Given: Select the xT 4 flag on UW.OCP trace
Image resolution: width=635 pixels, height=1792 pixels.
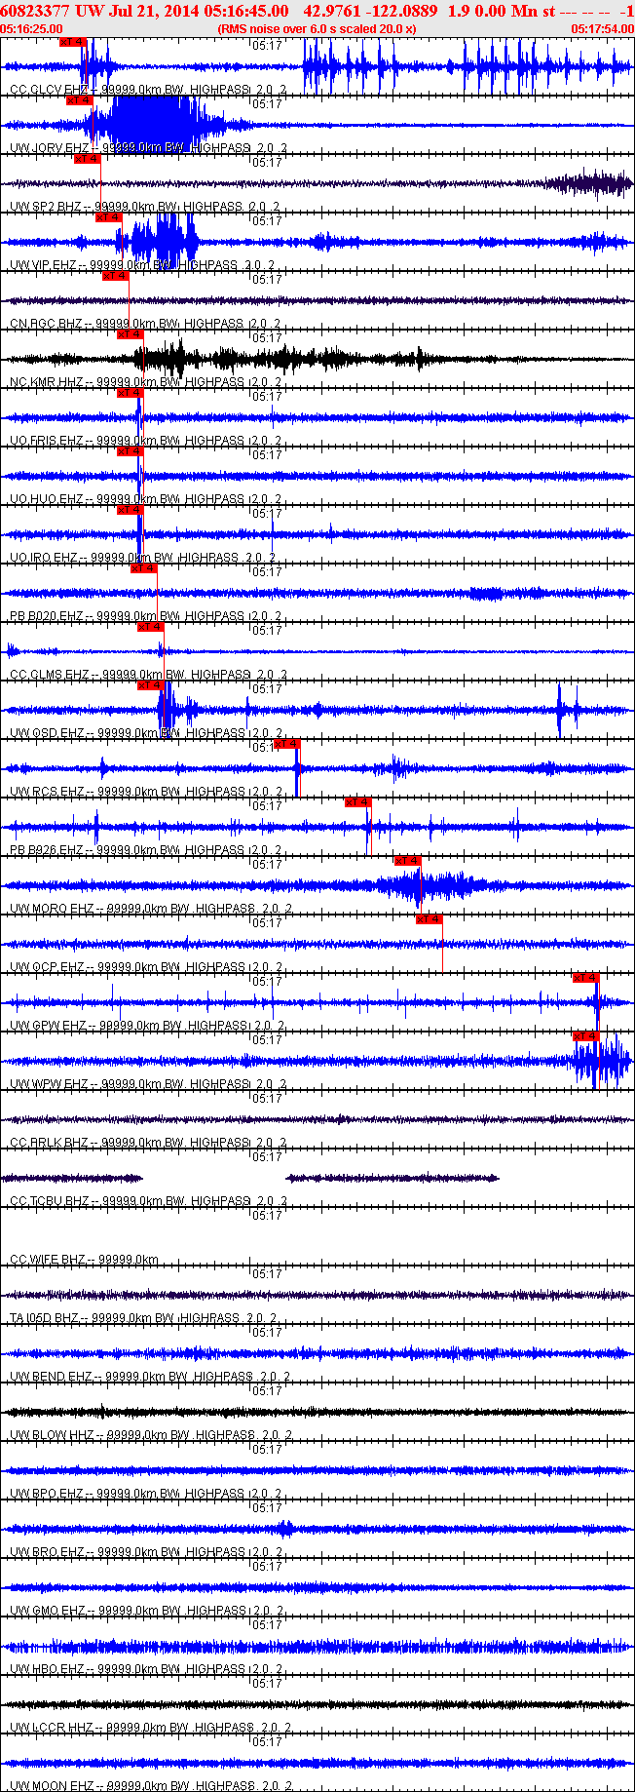Looking at the screenshot, I should (x=429, y=919).
